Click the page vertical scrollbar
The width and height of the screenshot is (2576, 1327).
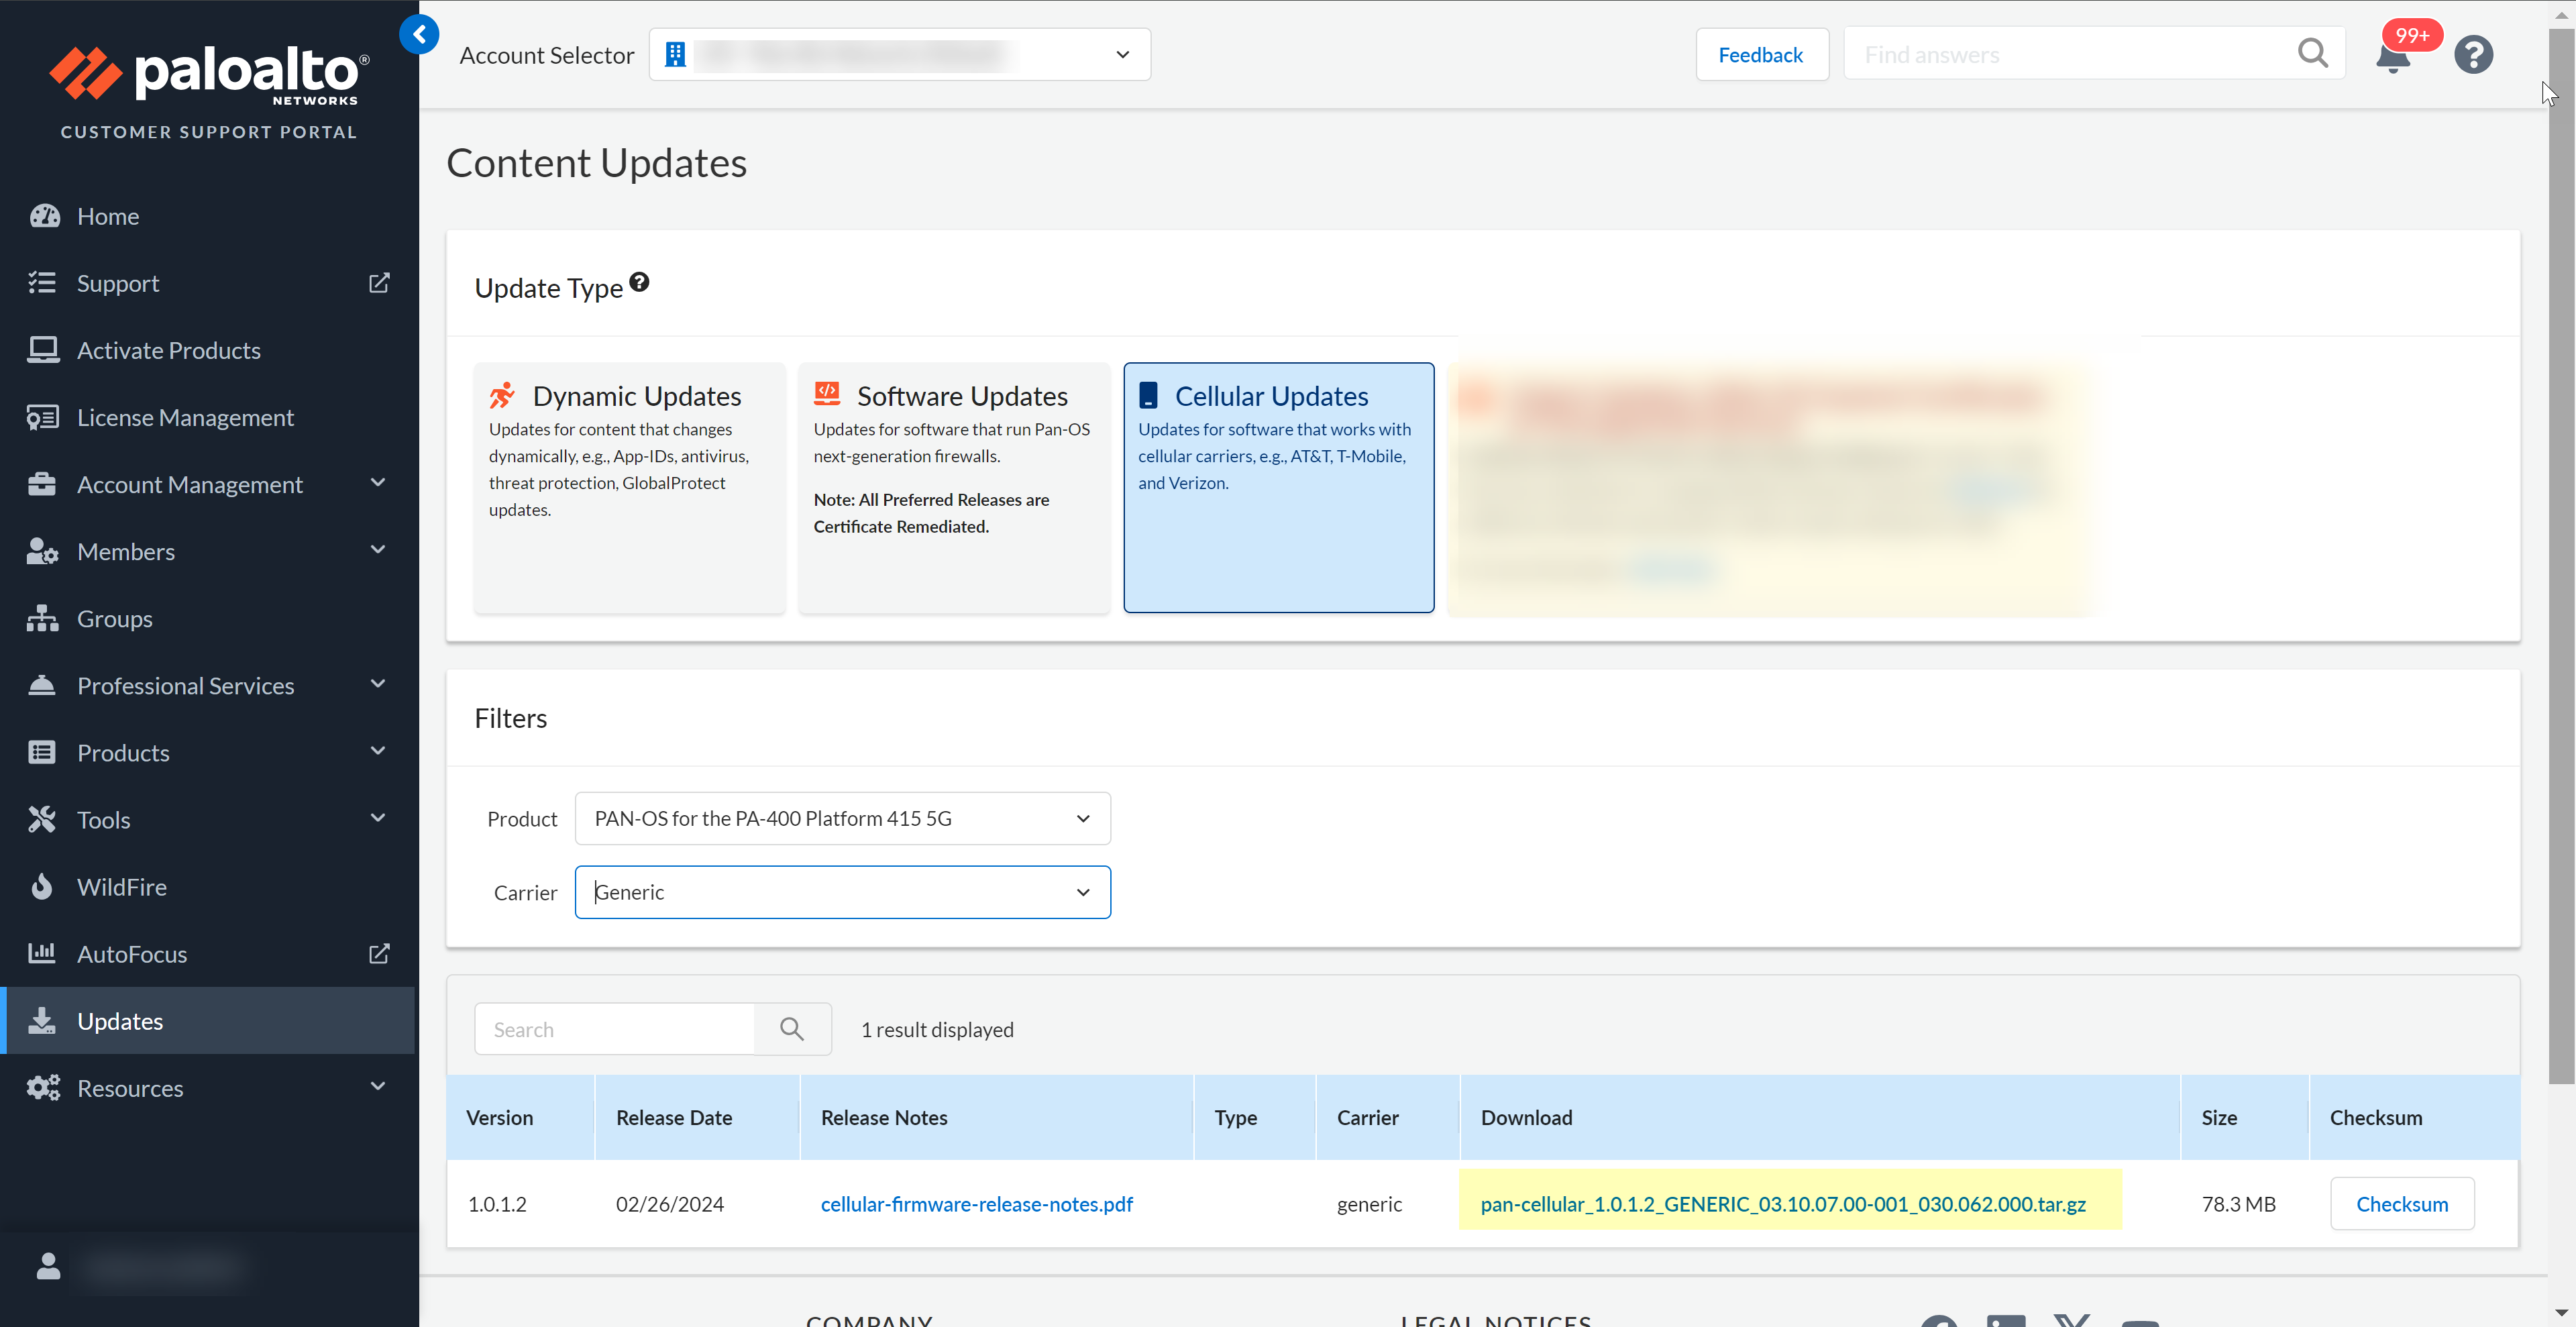tap(2561, 560)
